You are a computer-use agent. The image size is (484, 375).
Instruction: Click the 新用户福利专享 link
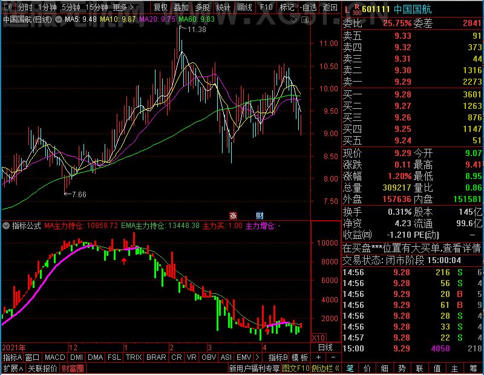pyautogui.click(x=254, y=368)
